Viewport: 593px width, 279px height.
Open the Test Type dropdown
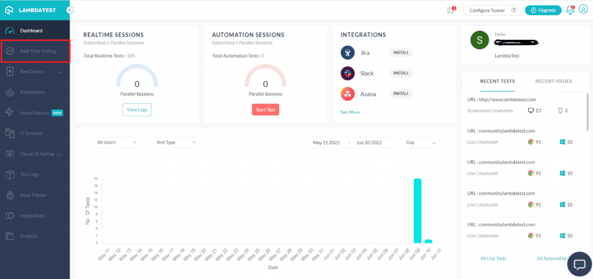[175, 142]
